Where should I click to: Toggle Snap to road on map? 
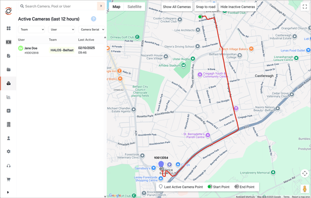point(205,7)
